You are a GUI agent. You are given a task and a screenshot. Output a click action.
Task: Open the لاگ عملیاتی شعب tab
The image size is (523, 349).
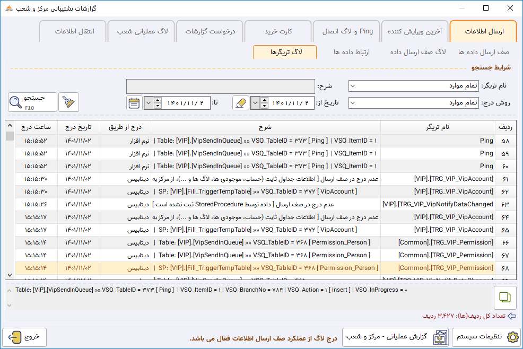click(x=142, y=31)
